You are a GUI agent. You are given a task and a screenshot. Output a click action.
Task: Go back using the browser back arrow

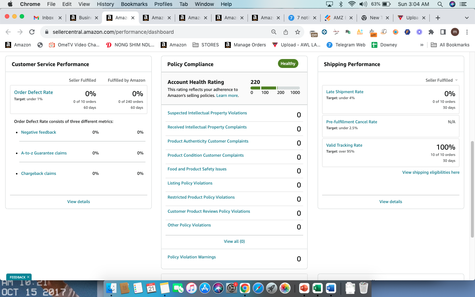click(x=8, y=32)
